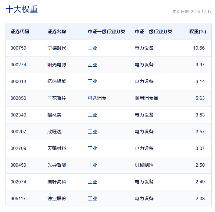Open stock code 300014
This screenshot has height=212, width=215.
tap(18, 82)
